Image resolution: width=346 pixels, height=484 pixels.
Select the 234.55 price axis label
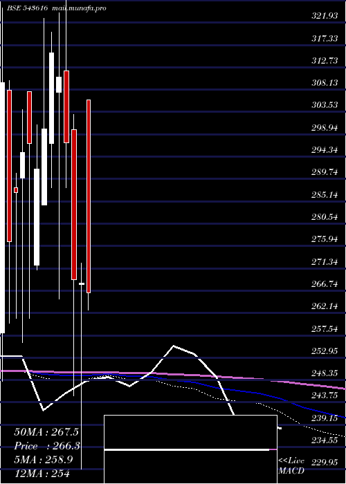click(x=325, y=440)
